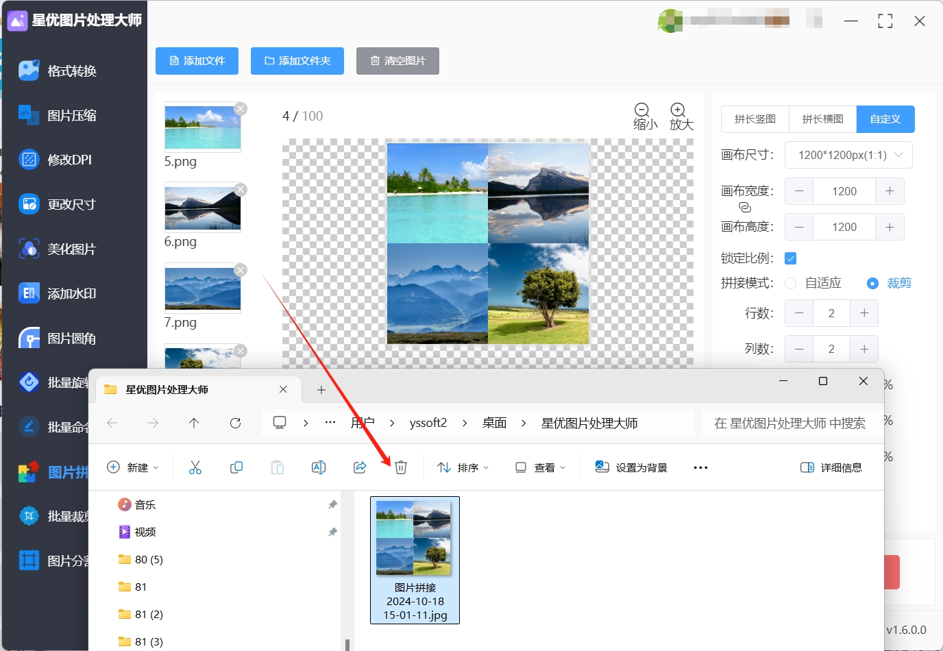Viewport: 943px width, 651px height.
Task: Click the 添加文件夹 button
Action: [x=297, y=61]
